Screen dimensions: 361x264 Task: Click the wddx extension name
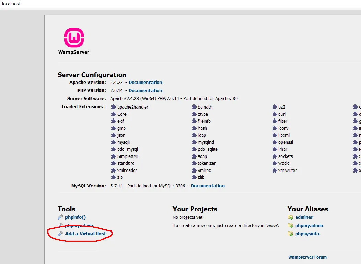coord(284,163)
